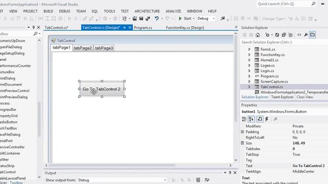Open the Debug configuration dropdown

[214, 18]
